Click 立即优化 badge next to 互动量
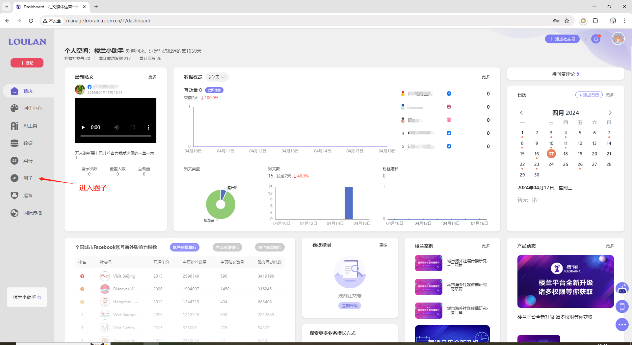The height and width of the screenshot is (345, 632). (x=214, y=90)
